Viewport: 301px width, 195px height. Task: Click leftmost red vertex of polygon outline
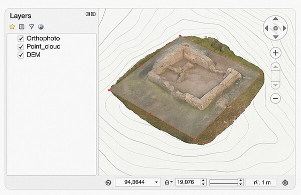pos(109,90)
